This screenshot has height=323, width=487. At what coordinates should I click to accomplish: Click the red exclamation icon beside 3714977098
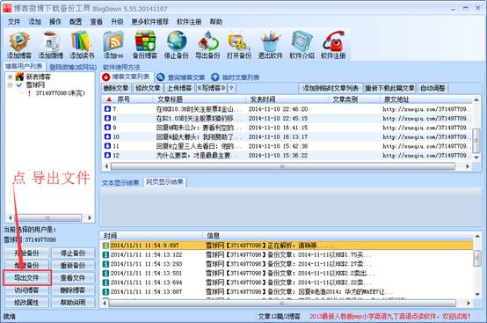(x=30, y=93)
